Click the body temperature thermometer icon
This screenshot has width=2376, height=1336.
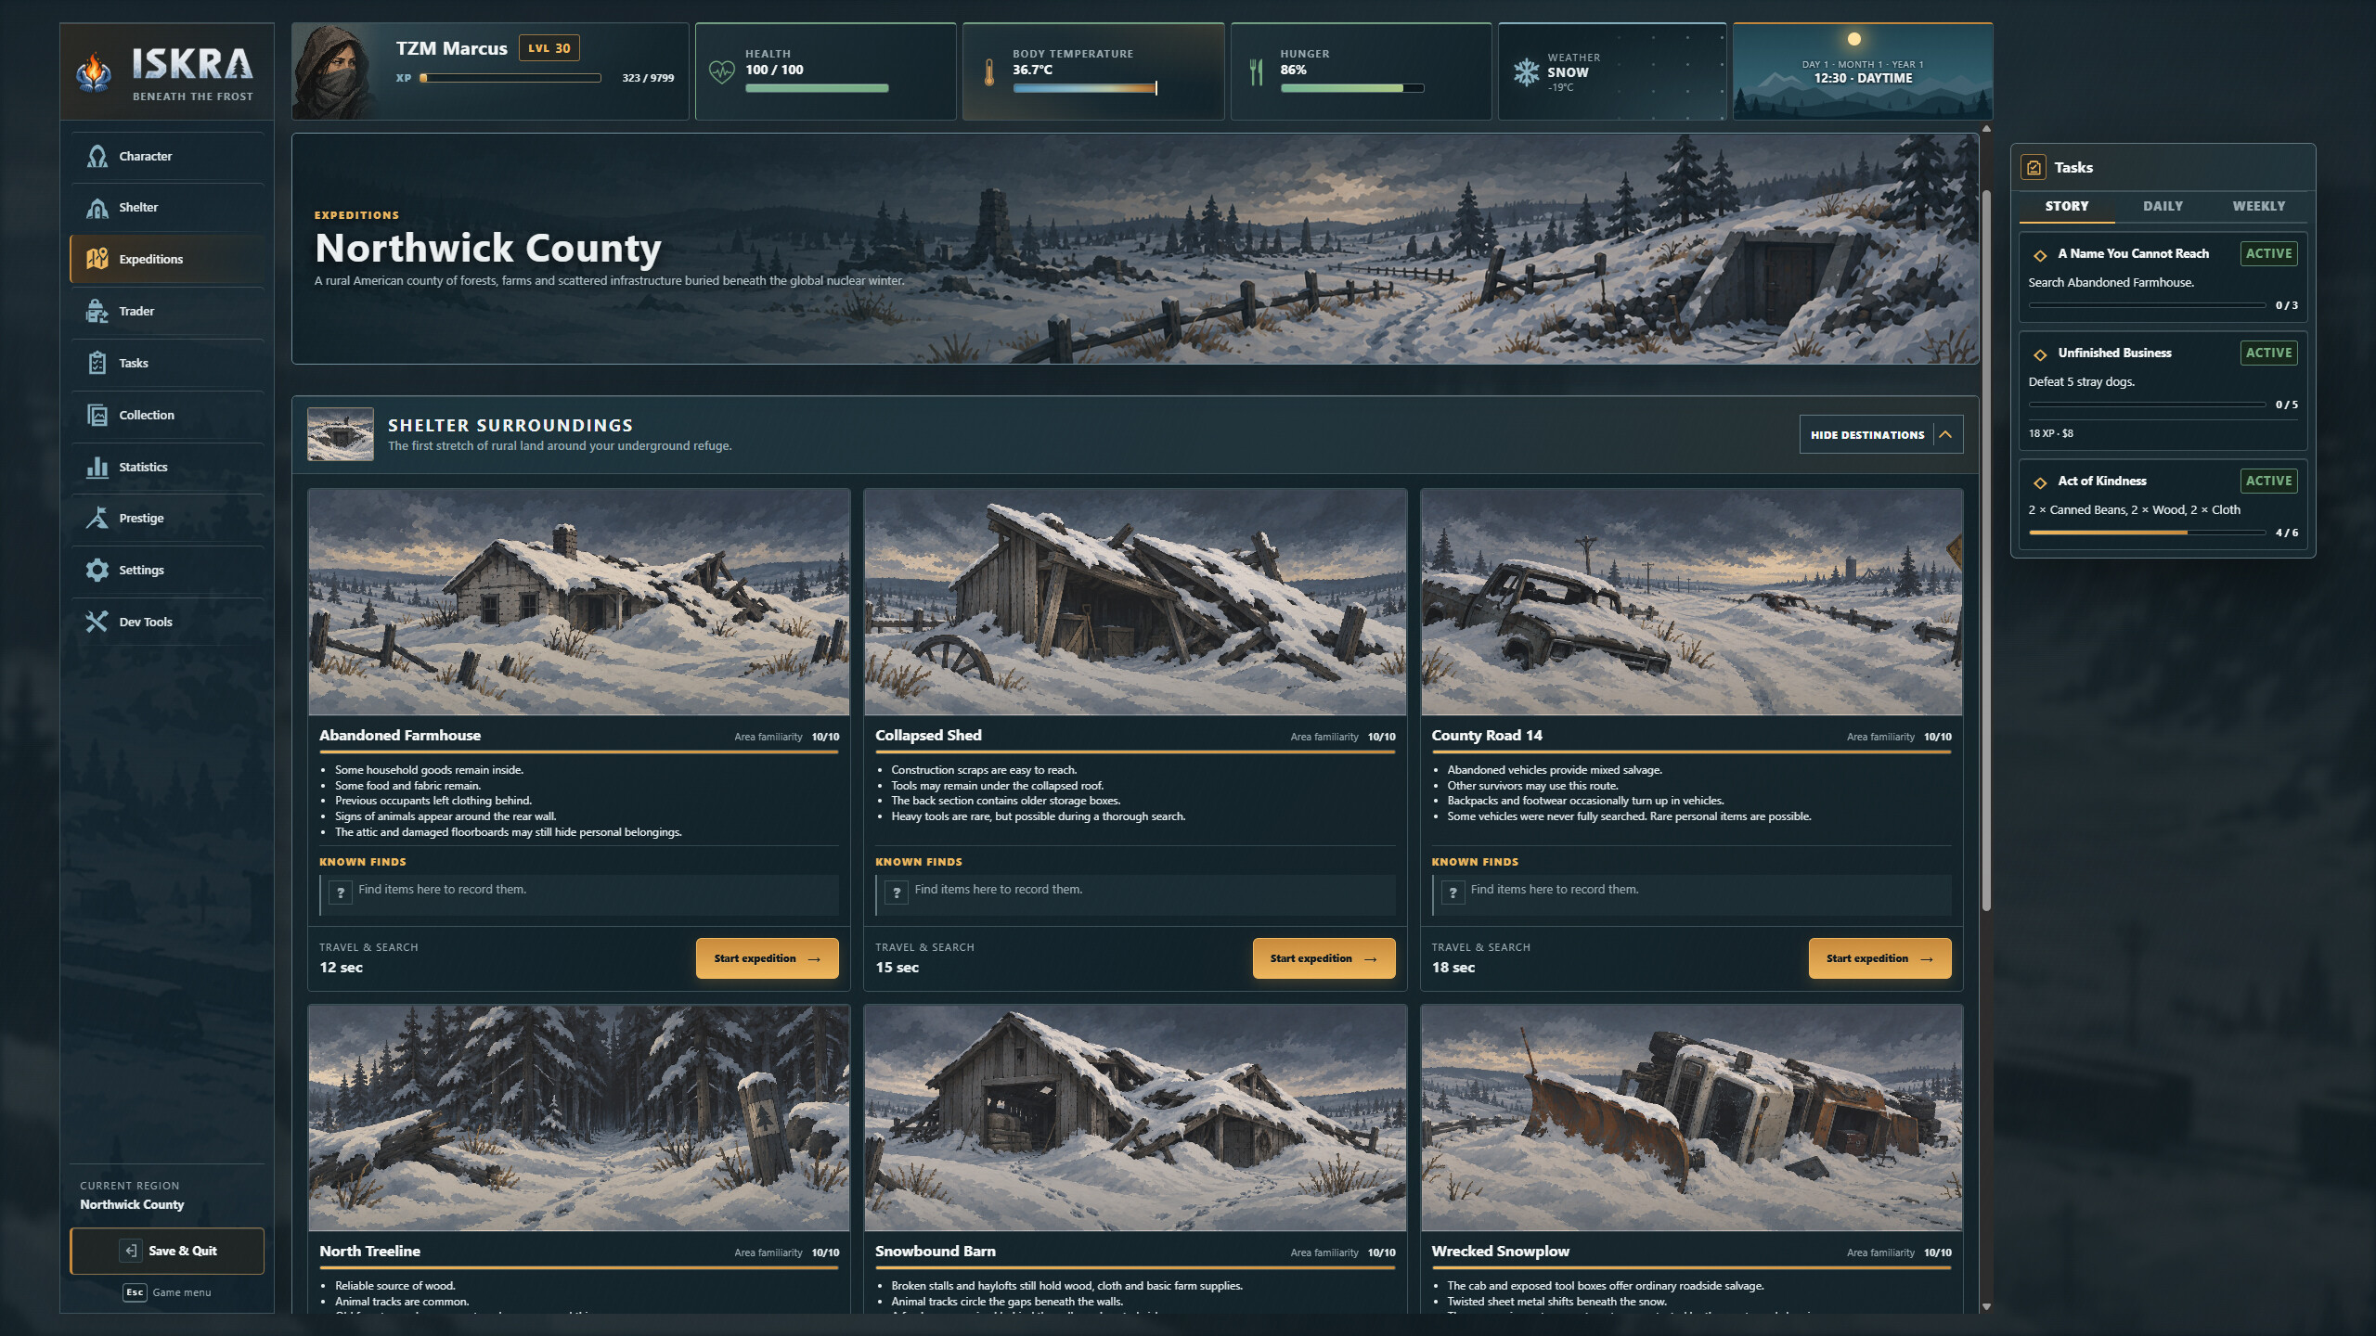(x=989, y=71)
